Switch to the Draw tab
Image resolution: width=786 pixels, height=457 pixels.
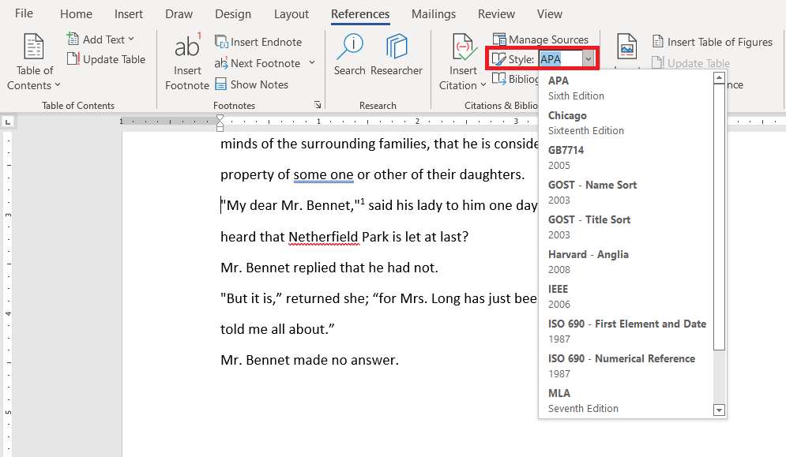click(179, 14)
